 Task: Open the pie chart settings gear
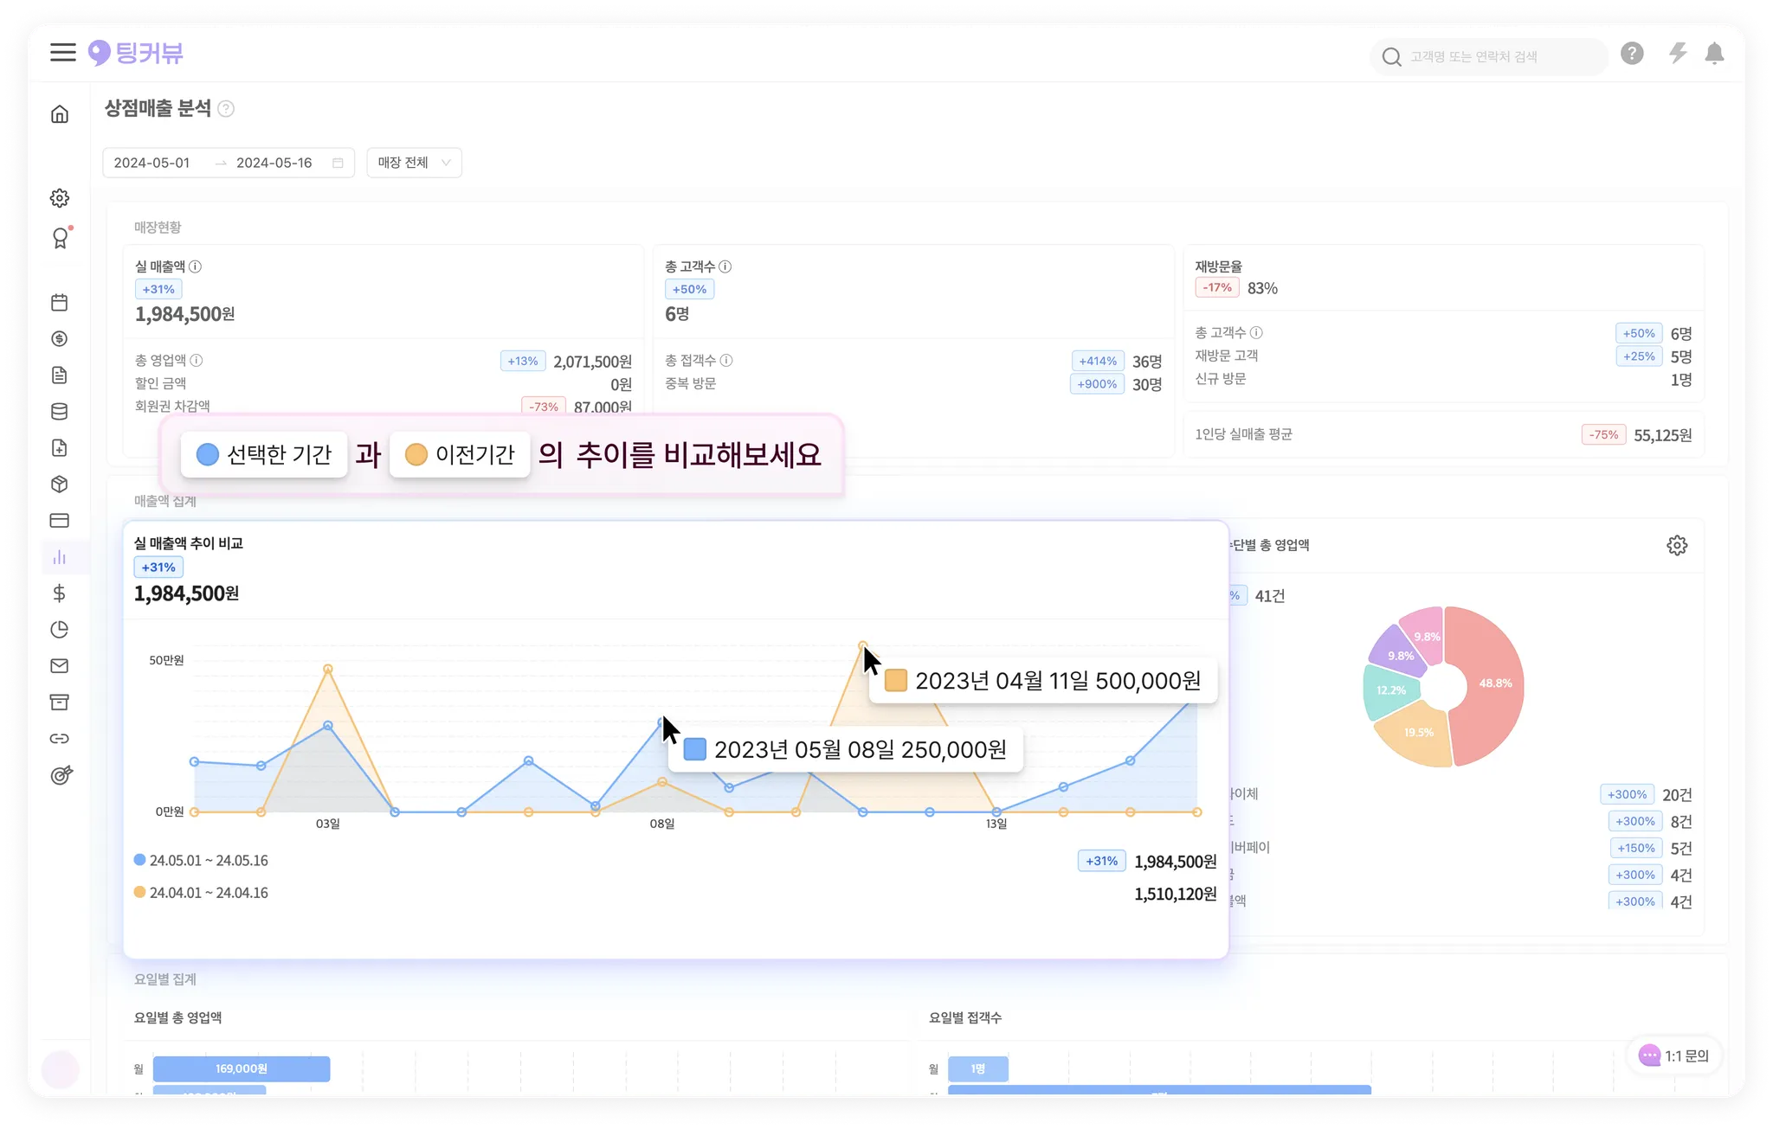1677,545
